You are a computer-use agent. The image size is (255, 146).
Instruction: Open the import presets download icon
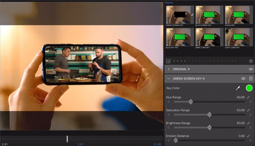tap(168, 61)
